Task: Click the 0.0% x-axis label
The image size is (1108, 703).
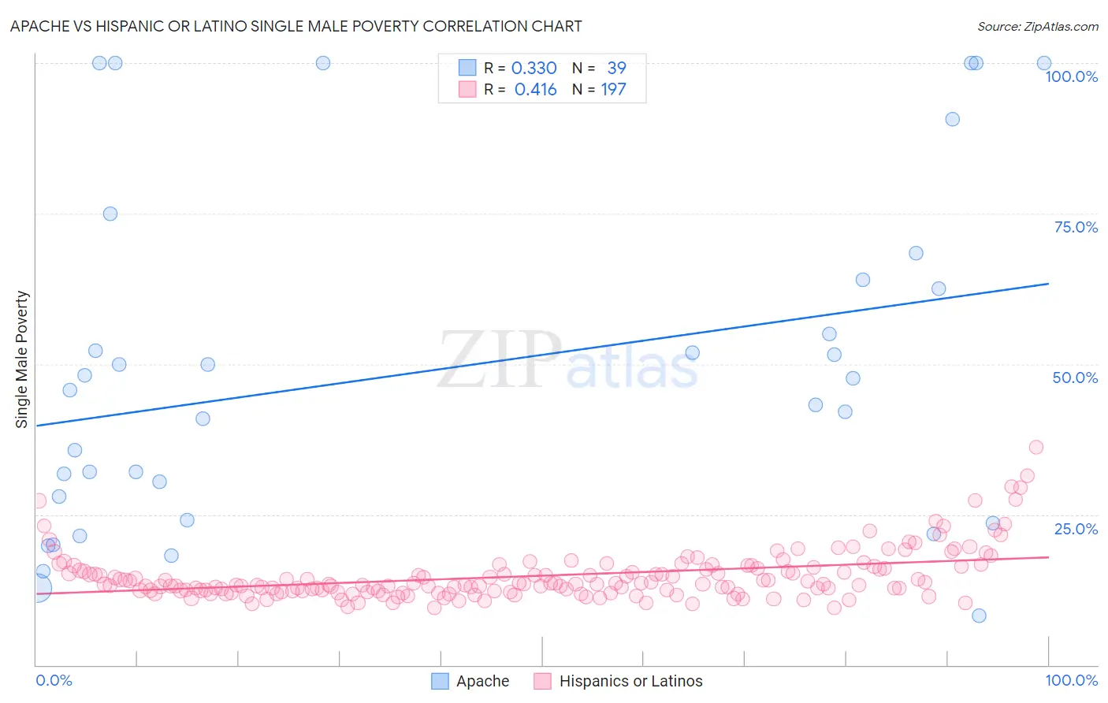Action: 54,680
